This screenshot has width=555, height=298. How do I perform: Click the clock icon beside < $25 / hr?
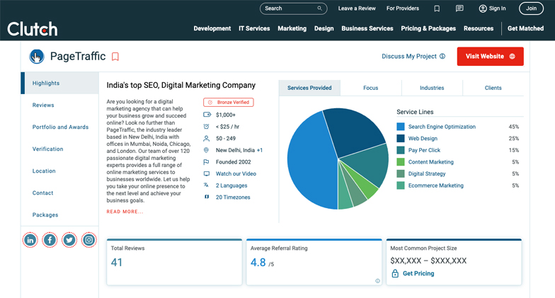coord(207,126)
